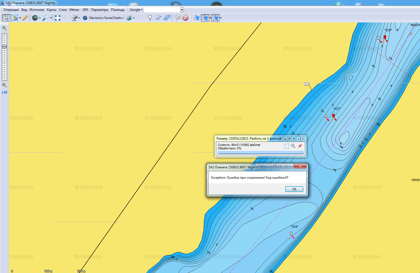The height and width of the screenshot is (273, 420).
Task: Click the red hide-all-marks icon
Action: pos(185,18)
